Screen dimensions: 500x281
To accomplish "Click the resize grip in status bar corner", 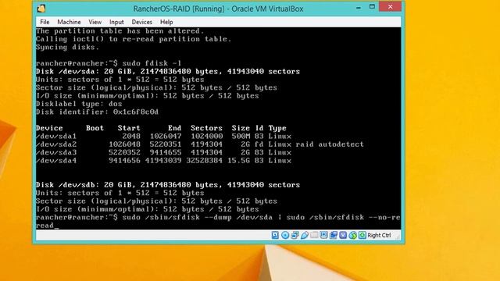I will 398,237.
